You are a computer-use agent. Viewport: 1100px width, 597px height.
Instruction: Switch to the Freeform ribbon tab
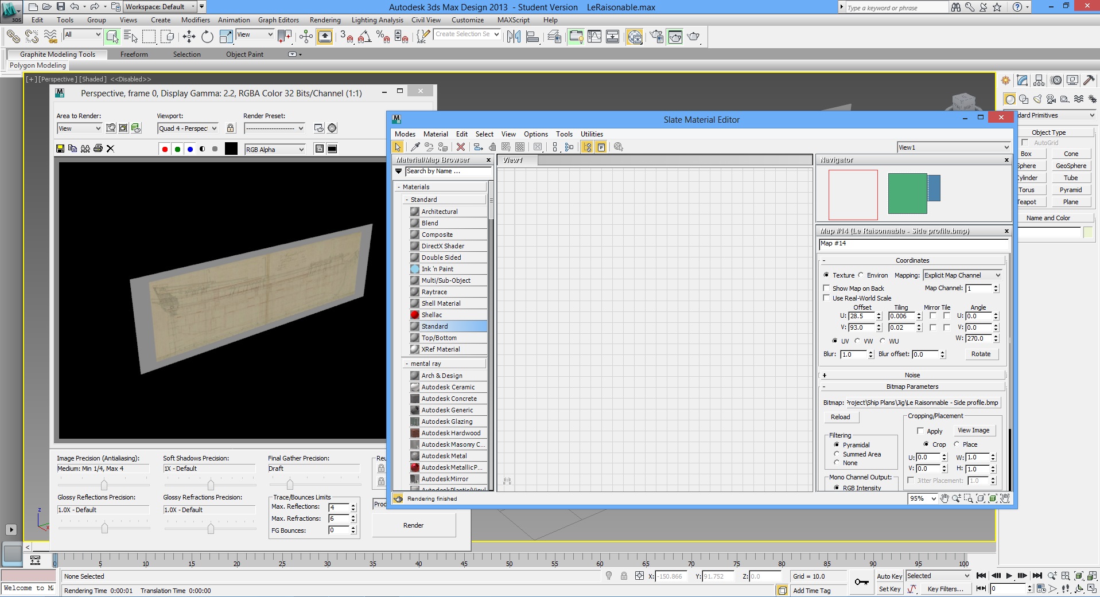134,54
